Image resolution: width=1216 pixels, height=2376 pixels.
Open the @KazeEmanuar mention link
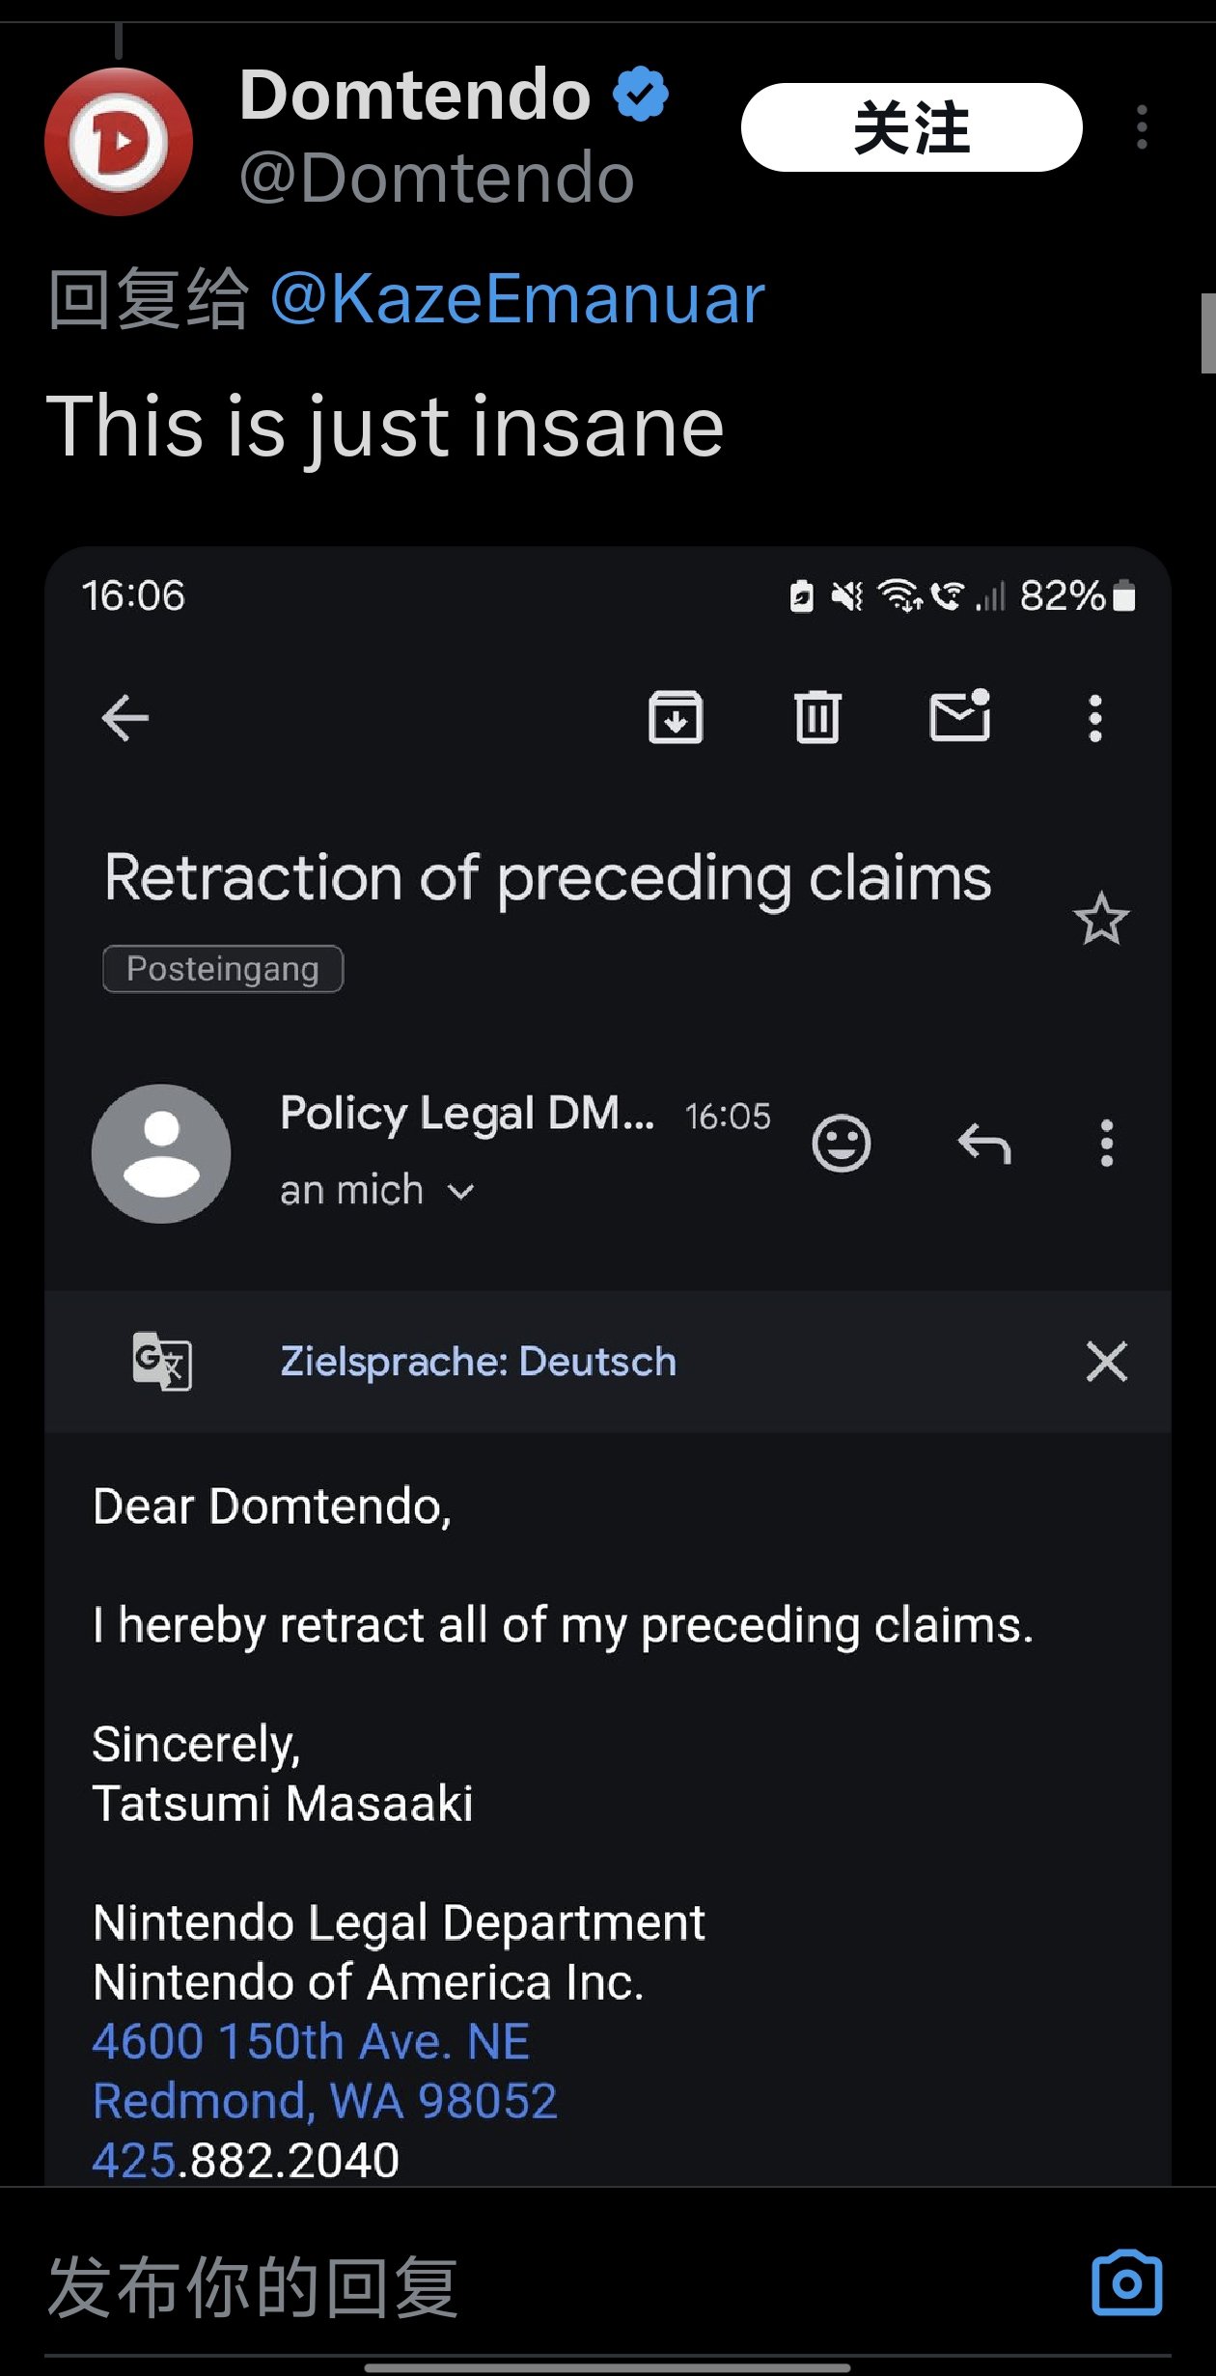pos(517,299)
